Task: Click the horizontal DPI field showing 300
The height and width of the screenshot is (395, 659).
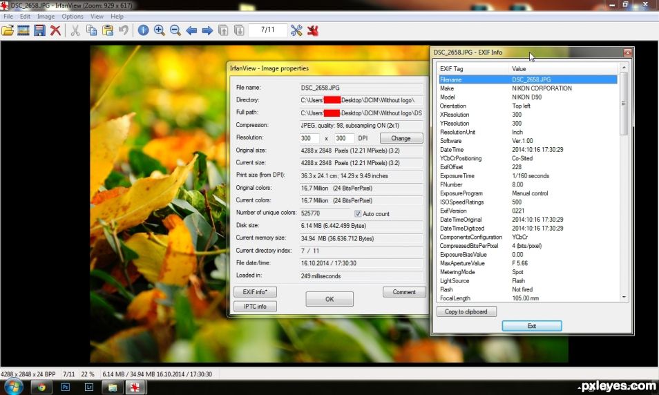Action: coord(309,138)
